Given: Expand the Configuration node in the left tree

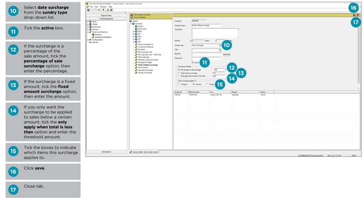Looking at the screenshot, I should (x=88, y=40).
